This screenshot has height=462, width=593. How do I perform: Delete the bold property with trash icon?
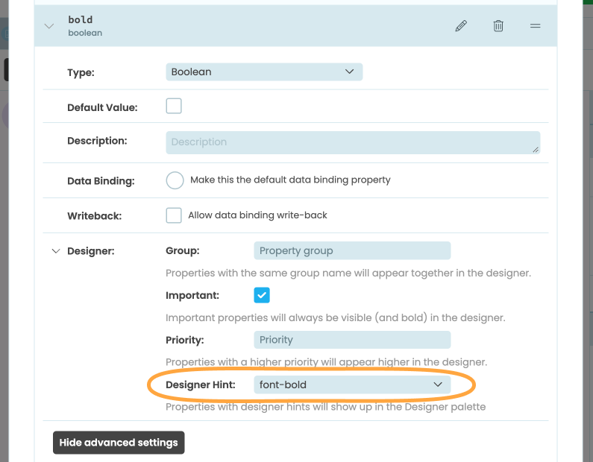coord(498,26)
